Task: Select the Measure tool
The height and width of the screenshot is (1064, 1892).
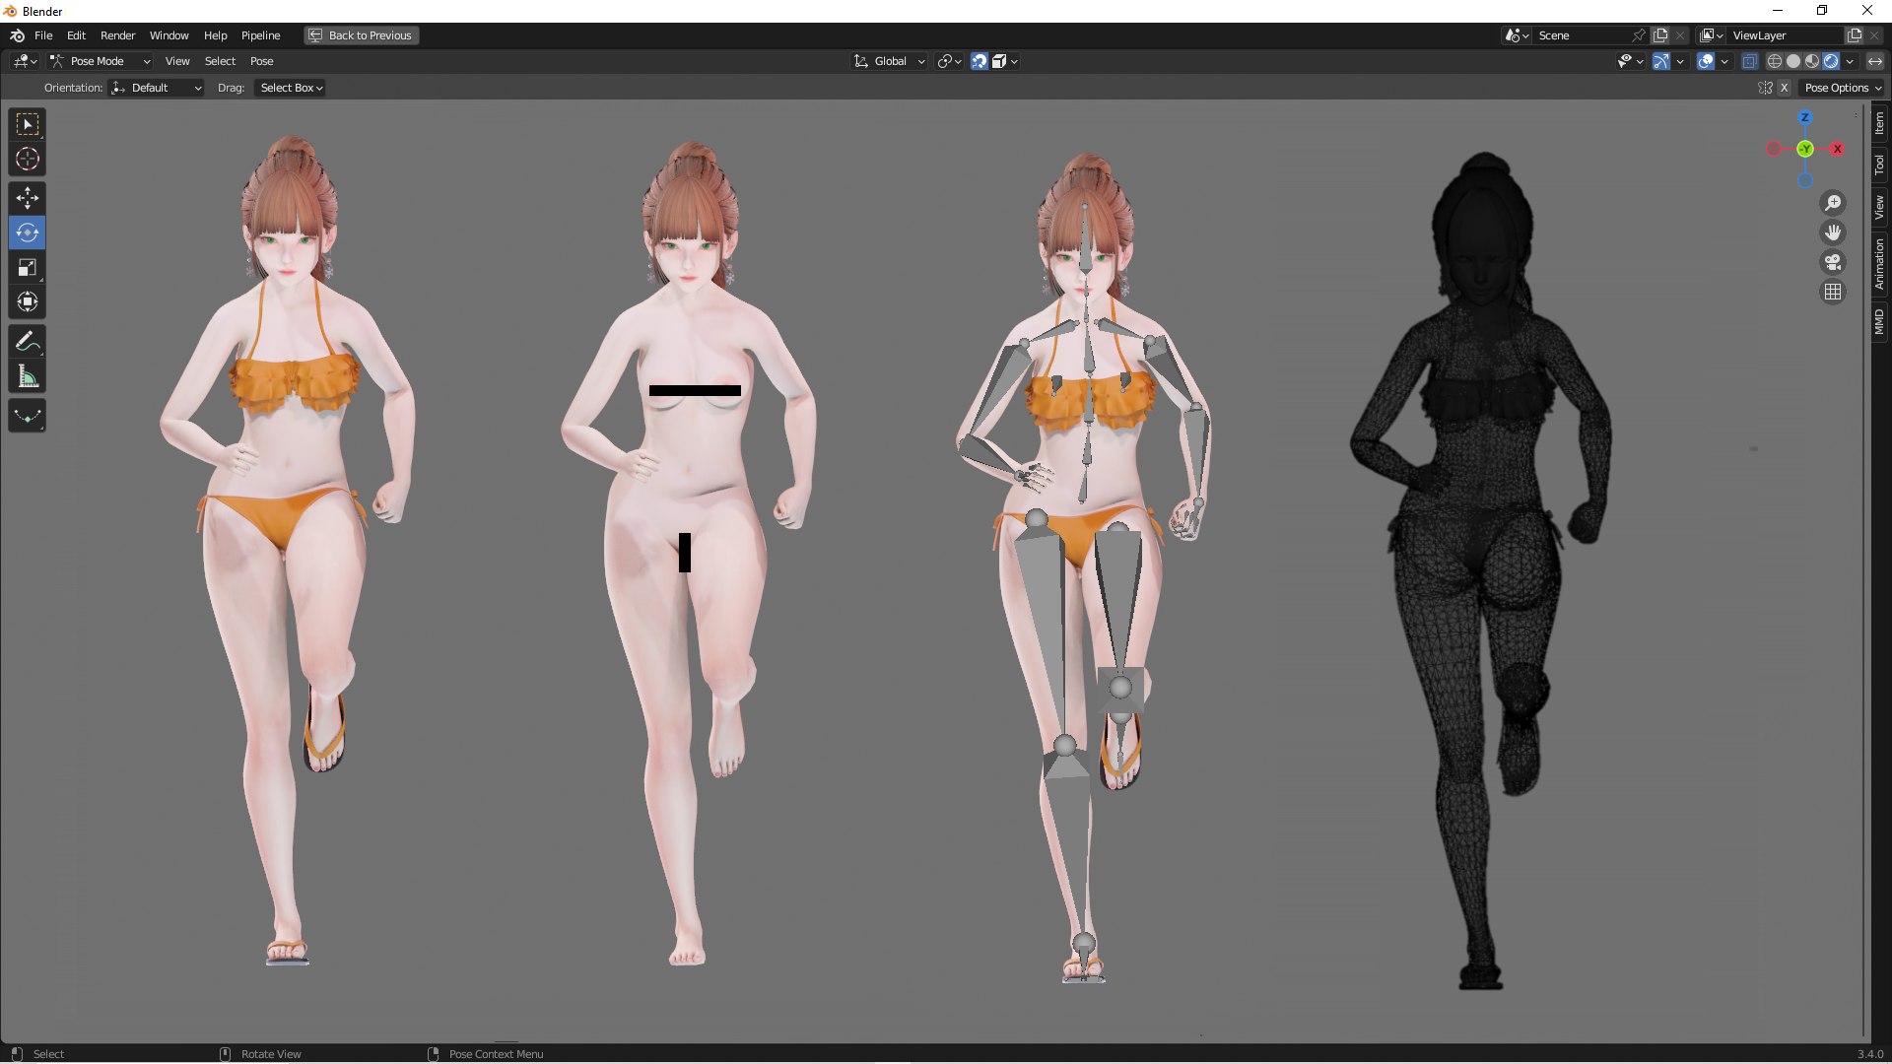Action: pos(28,376)
